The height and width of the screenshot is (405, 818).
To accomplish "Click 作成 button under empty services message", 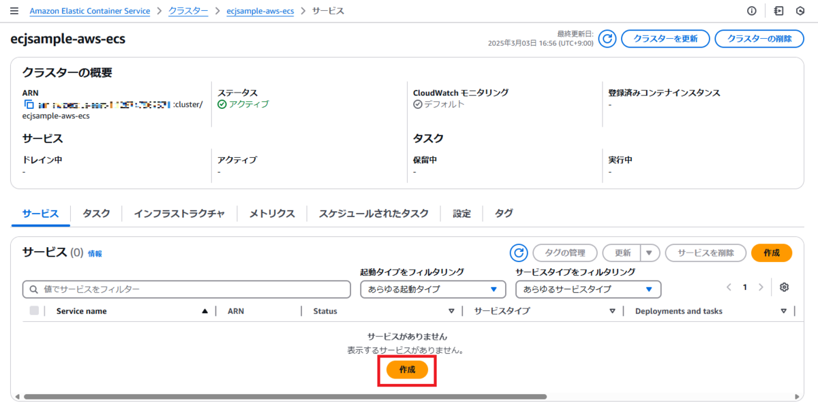I will pyautogui.click(x=407, y=370).
